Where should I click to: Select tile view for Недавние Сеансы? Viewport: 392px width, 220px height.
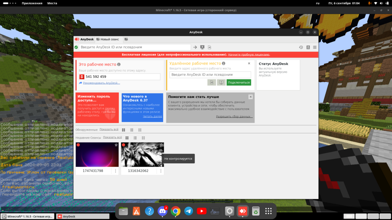(x=127, y=138)
